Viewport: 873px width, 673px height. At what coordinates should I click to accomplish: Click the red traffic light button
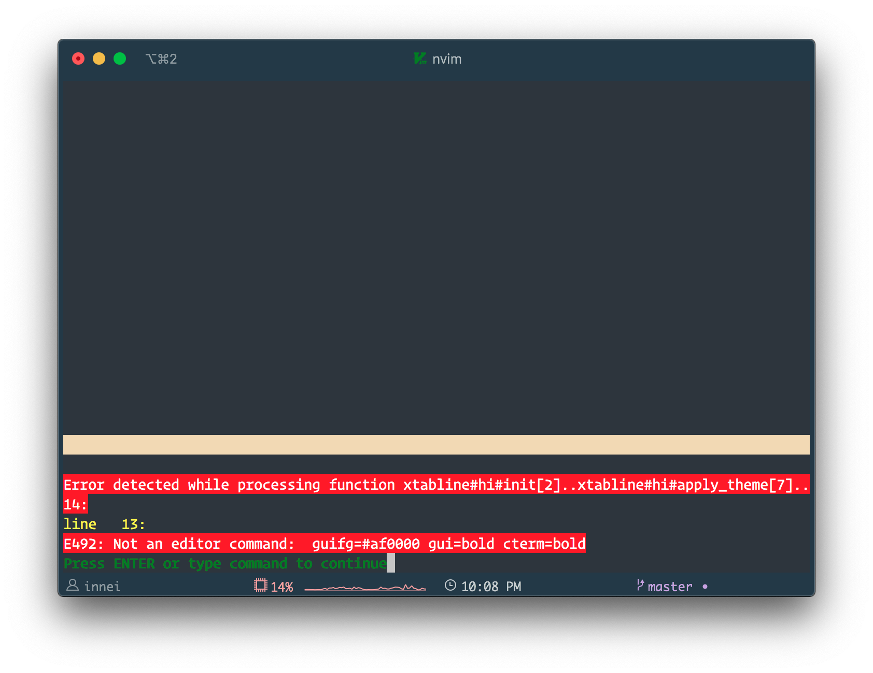(77, 58)
